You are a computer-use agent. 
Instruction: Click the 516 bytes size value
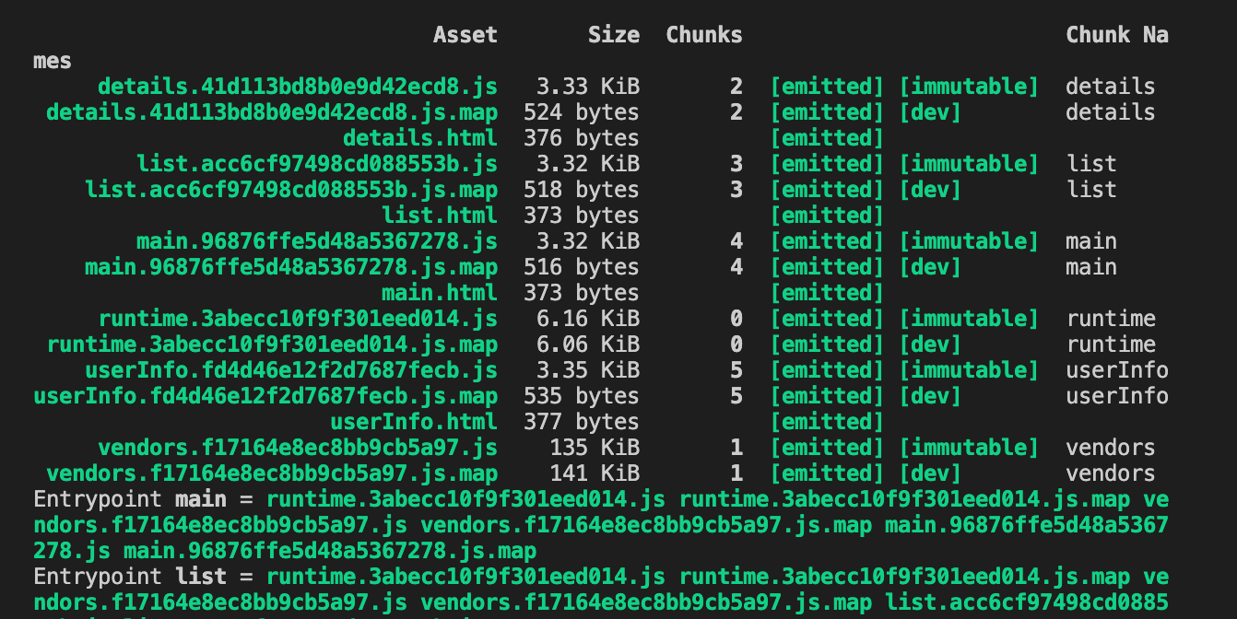point(582,267)
